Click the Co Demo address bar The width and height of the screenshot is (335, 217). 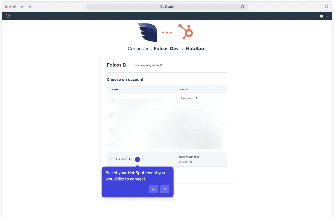(167, 7)
